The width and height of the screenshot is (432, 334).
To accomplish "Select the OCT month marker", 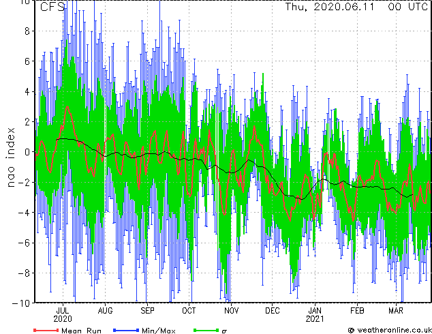I will click(x=189, y=309).
